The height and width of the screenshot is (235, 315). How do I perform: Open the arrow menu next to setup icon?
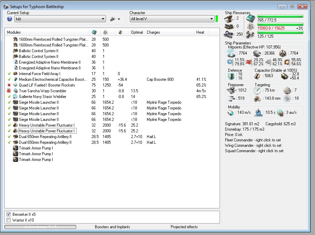point(119,19)
